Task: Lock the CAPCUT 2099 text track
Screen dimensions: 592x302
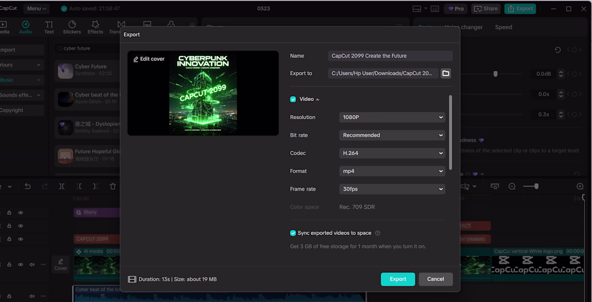Action: click(x=10, y=239)
